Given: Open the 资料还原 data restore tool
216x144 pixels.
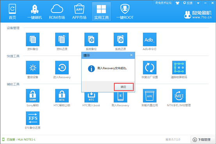Looking at the screenshot, I should 62,39.
